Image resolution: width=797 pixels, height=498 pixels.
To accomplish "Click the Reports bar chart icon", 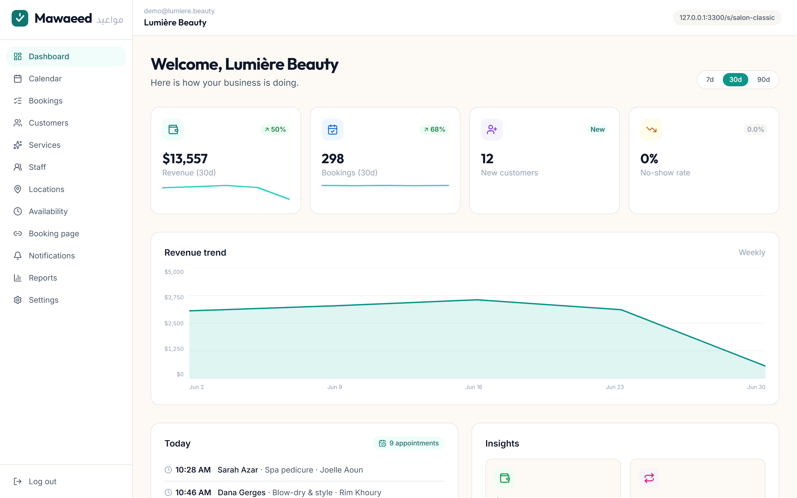I will 18,278.
